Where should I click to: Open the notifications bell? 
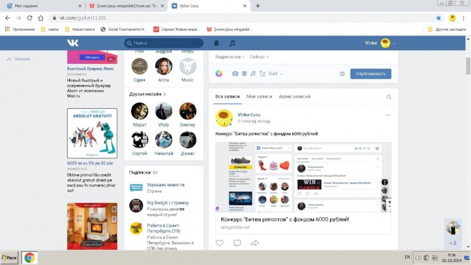pos(217,43)
